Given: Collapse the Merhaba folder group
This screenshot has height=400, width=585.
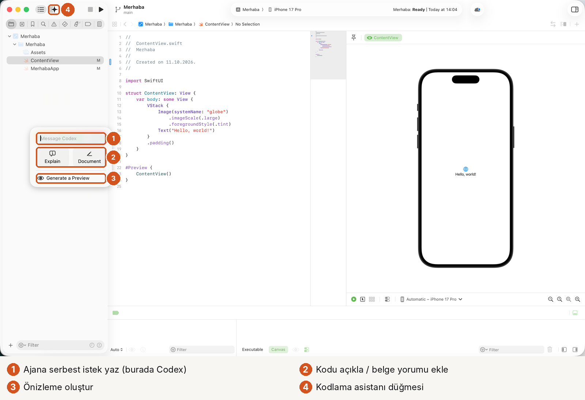Looking at the screenshot, I should pos(15,44).
